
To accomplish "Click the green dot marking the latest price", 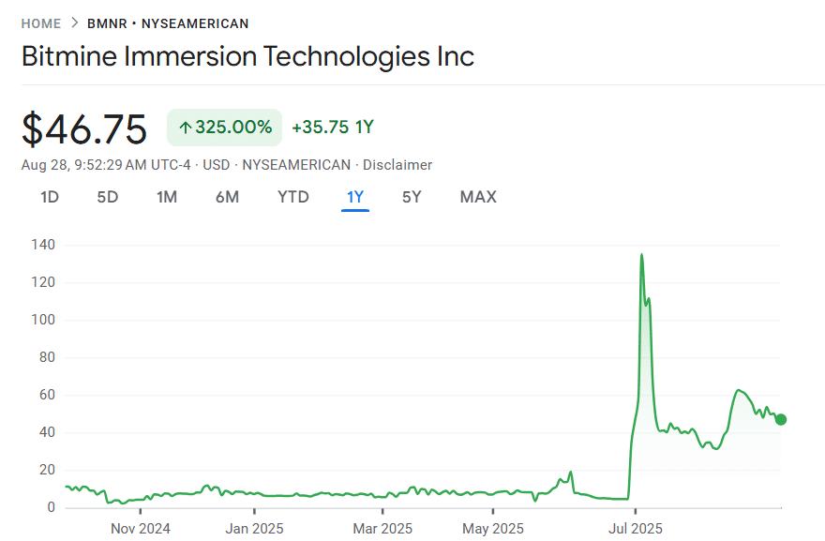I will coord(781,420).
